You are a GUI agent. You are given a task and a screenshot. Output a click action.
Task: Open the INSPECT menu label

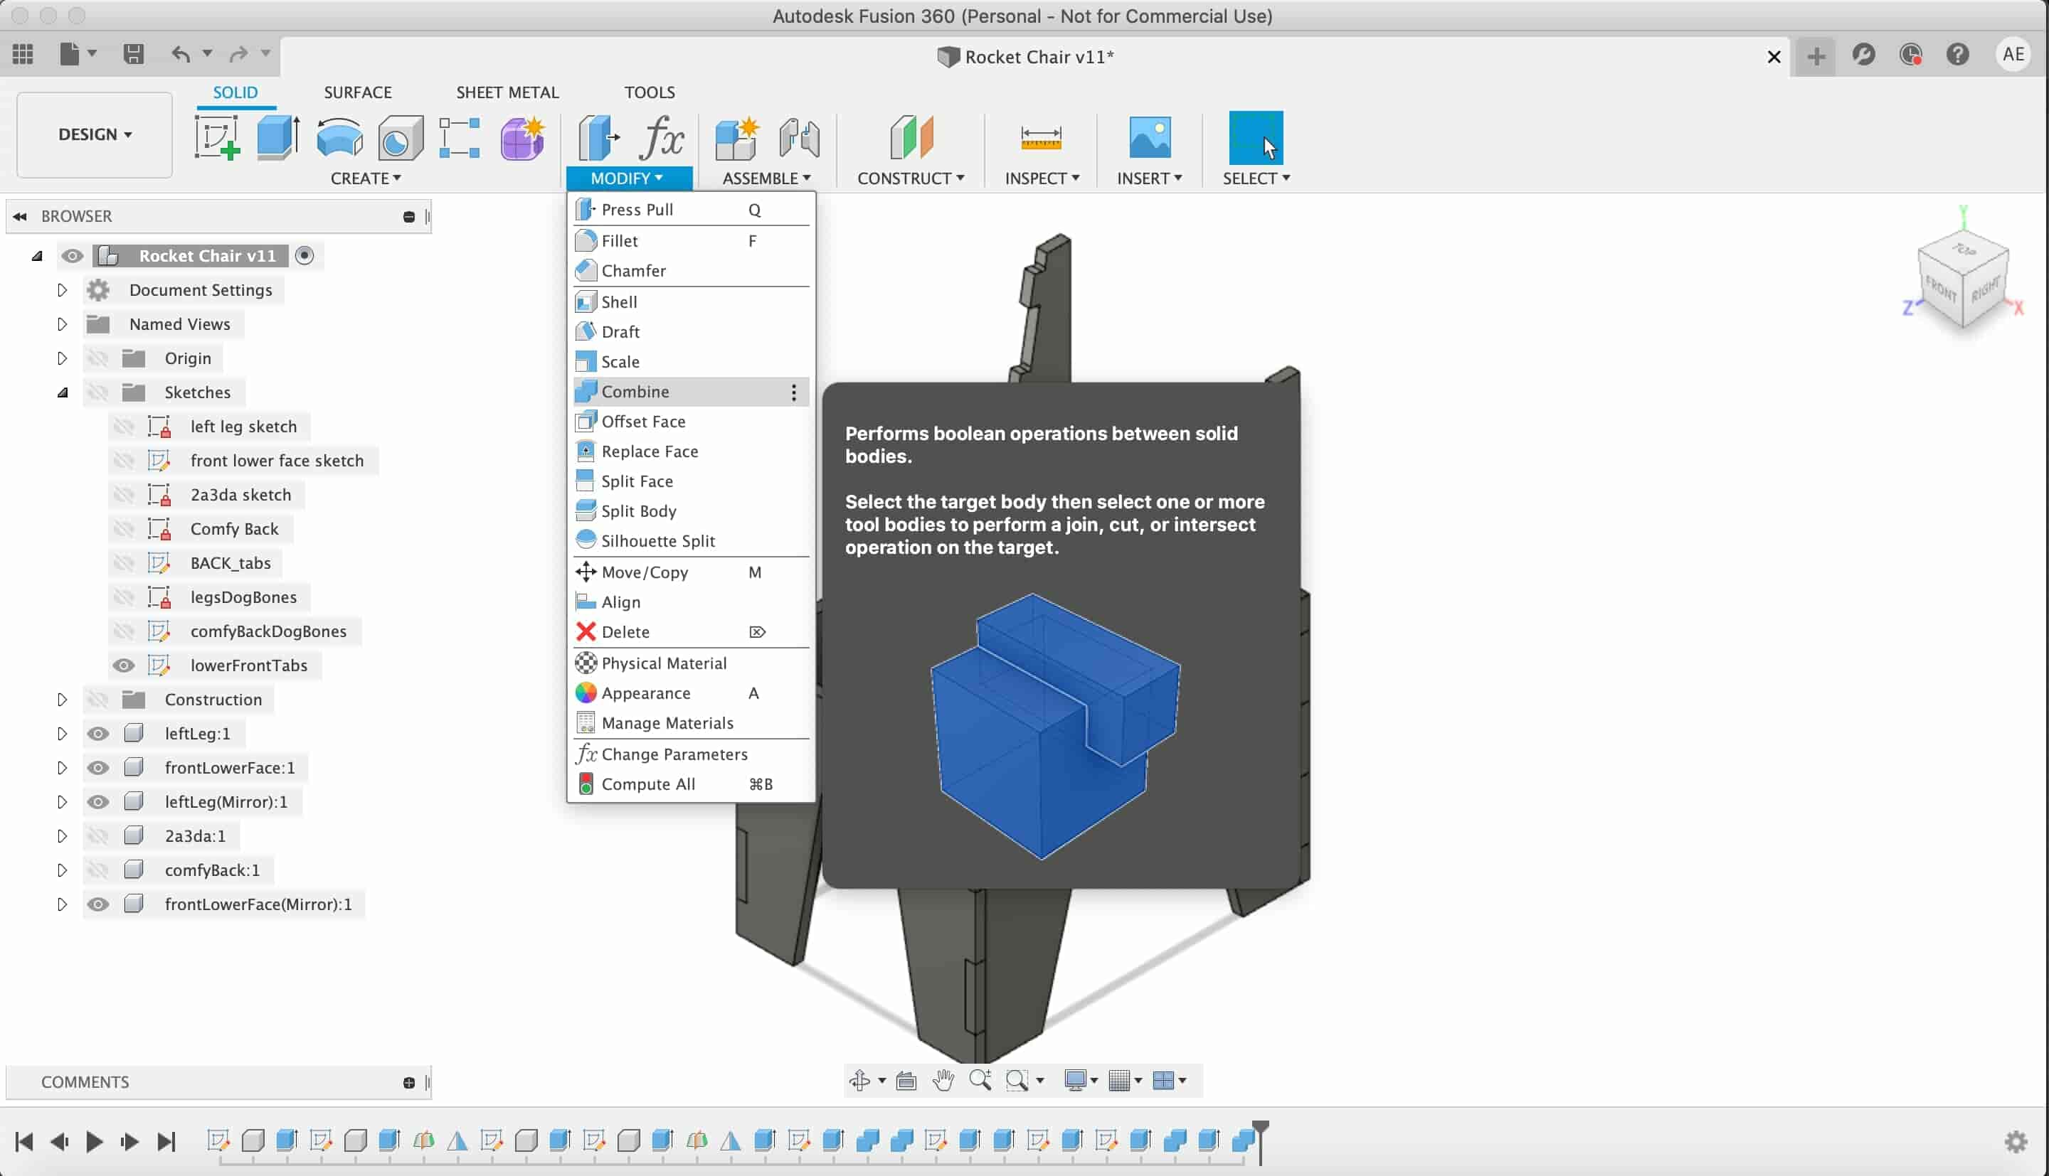pos(1042,178)
